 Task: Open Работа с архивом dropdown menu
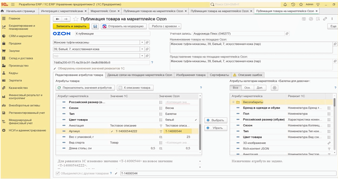[x=165, y=26]
